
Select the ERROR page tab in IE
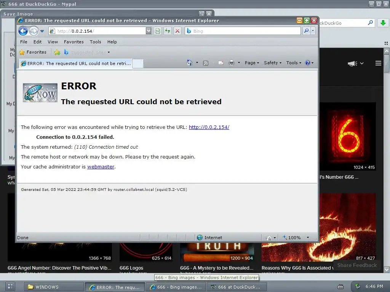point(76,63)
